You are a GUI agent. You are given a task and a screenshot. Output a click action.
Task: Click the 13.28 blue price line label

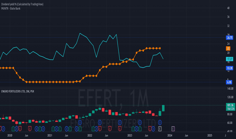pos(229,68)
